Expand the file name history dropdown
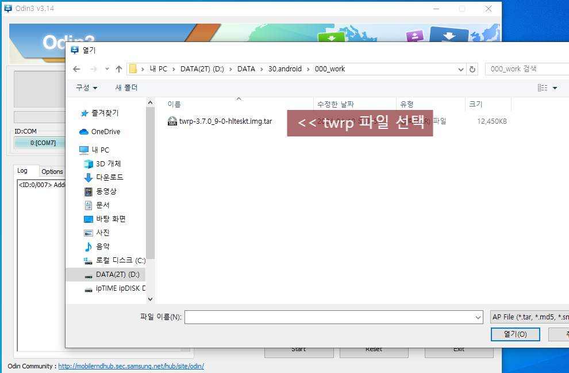 click(478, 317)
